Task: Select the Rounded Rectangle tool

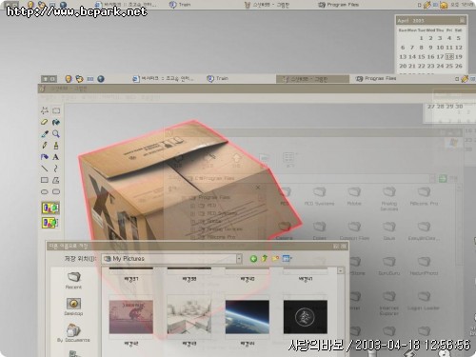Action: [x=56, y=191]
